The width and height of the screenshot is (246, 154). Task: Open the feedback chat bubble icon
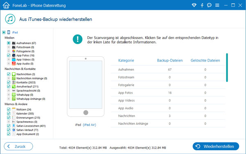coord(209,5)
